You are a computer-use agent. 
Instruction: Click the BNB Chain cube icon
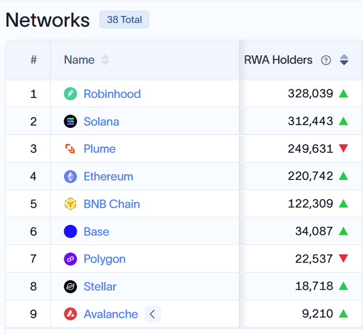(x=70, y=204)
